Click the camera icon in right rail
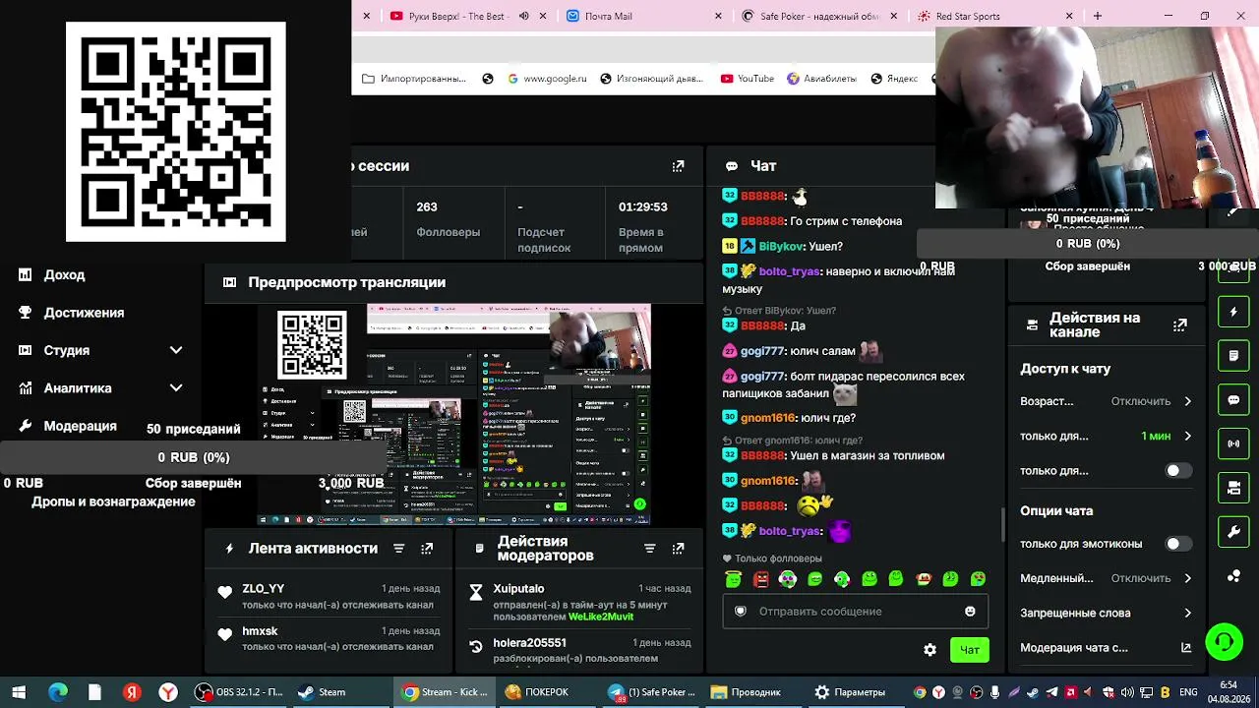The height and width of the screenshot is (708, 1259). click(x=1233, y=488)
